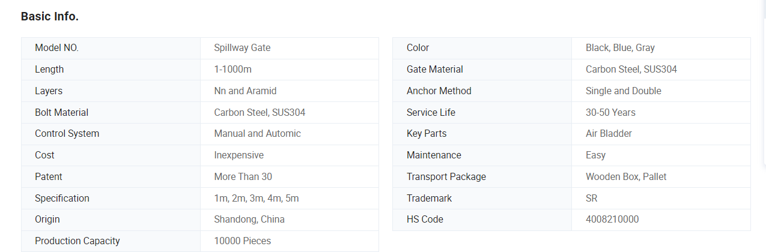The height and width of the screenshot is (252, 766).
Task: Select the specification value 1m, 2m, 3m, 4m, 5m
Action: [x=256, y=199]
